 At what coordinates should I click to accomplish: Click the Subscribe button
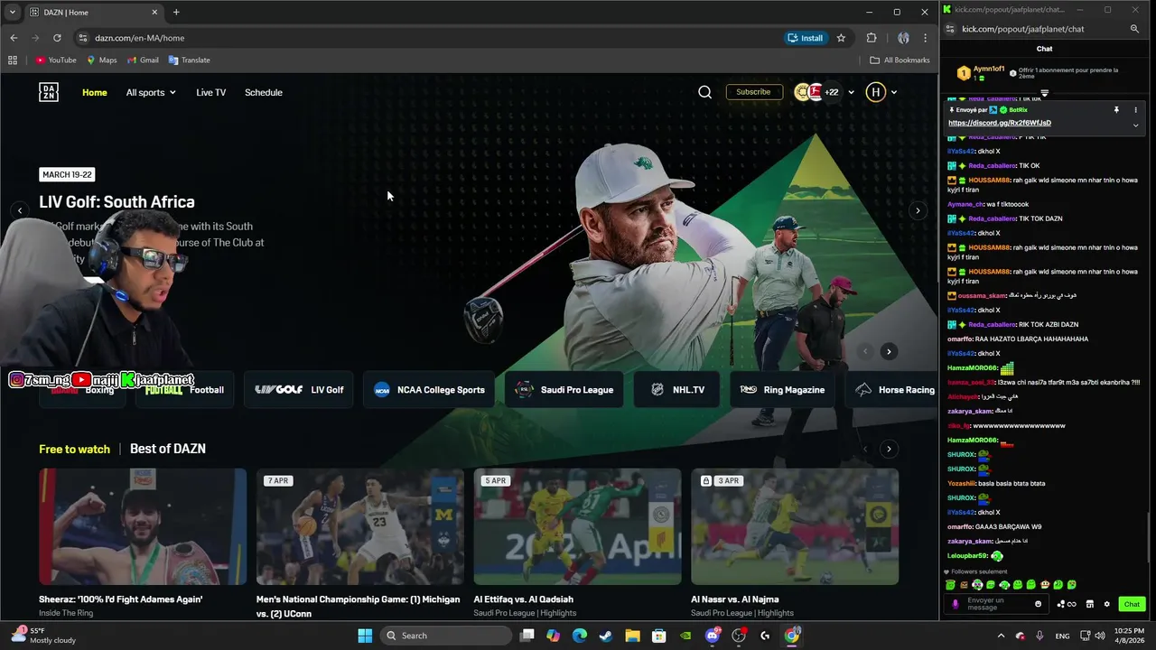pyautogui.click(x=753, y=92)
